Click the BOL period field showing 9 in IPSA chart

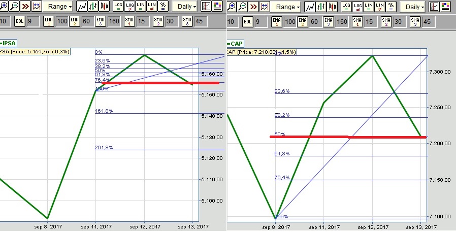33,21
